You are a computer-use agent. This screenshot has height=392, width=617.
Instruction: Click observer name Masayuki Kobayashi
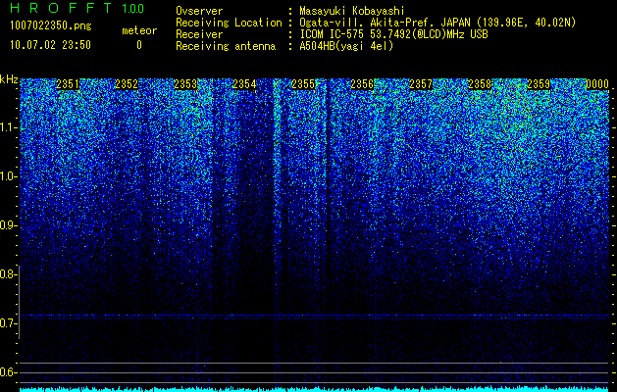click(352, 11)
